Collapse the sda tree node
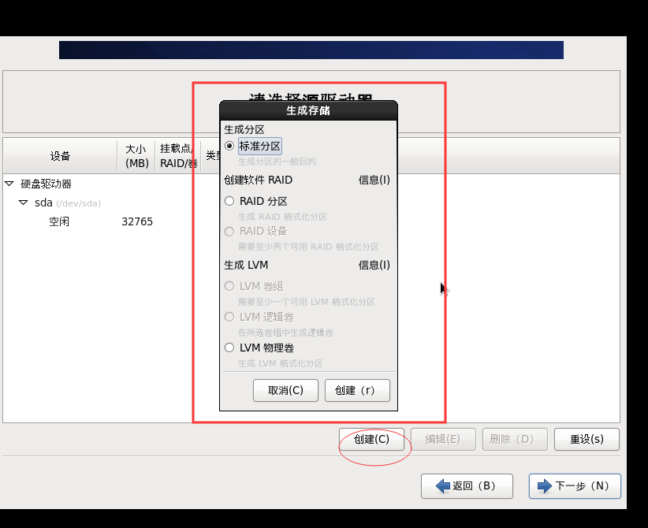 click(23, 203)
